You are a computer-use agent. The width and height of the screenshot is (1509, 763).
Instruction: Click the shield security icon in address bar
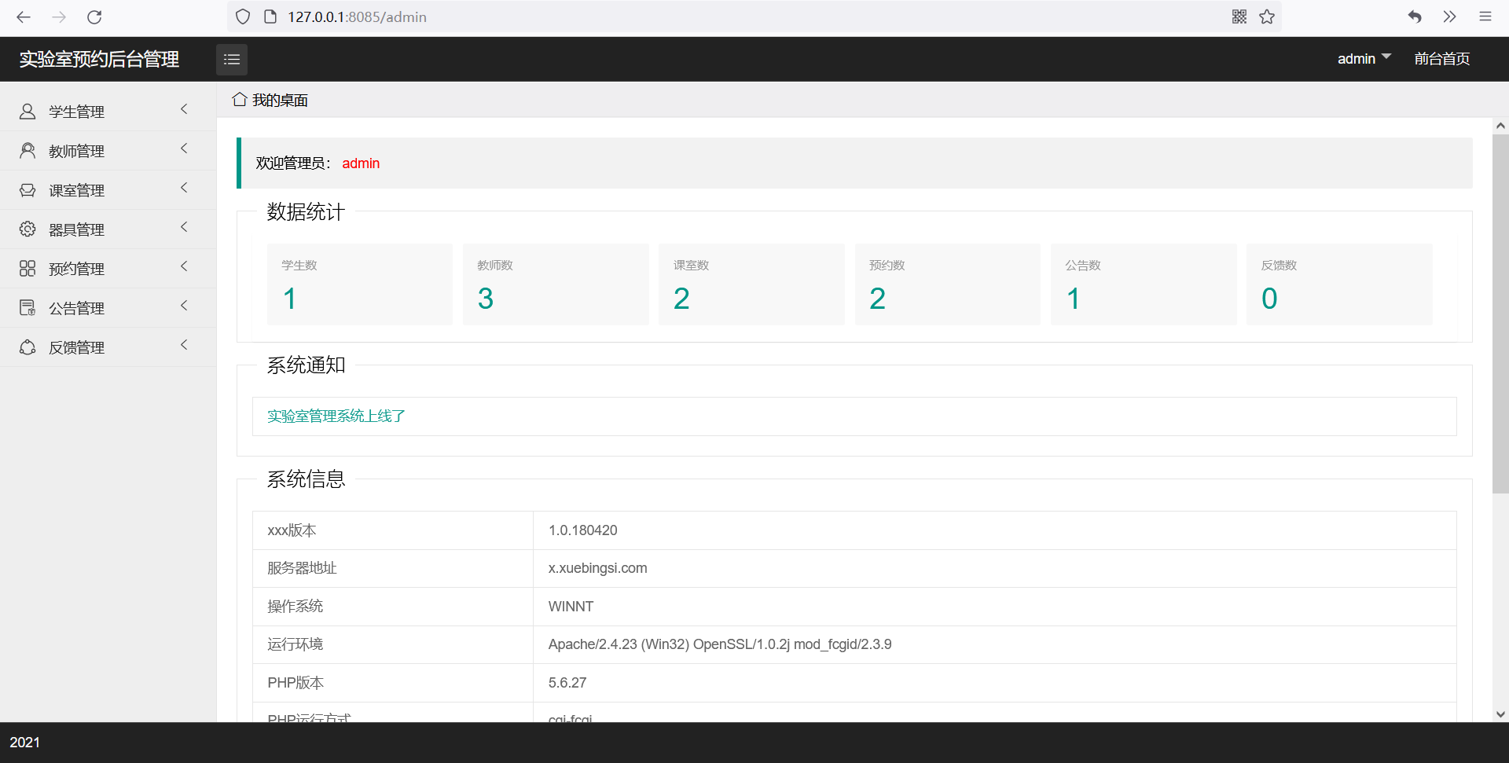point(243,17)
